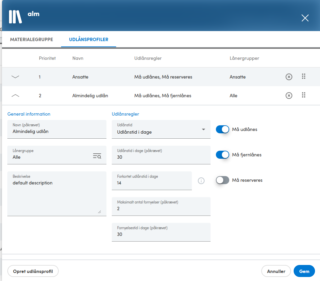This screenshot has width=320, height=281.
Task: Click the blue 'Udlånsregler' section heading
Action: click(125, 114)
